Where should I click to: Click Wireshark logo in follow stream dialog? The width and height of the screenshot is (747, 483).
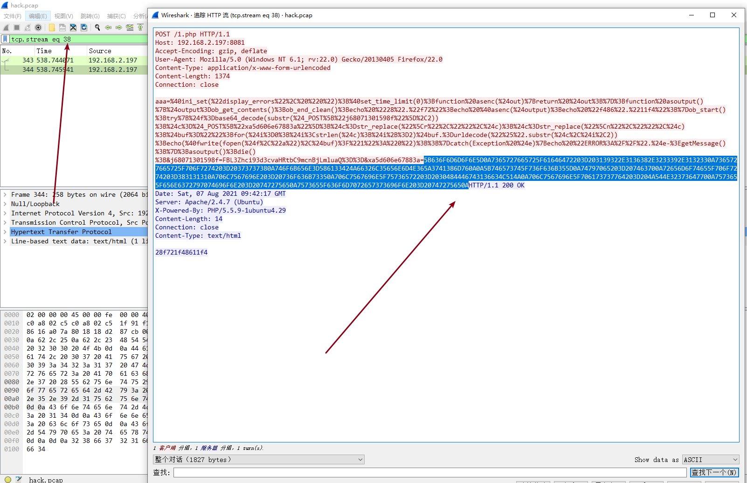click(x=155, y=15)
